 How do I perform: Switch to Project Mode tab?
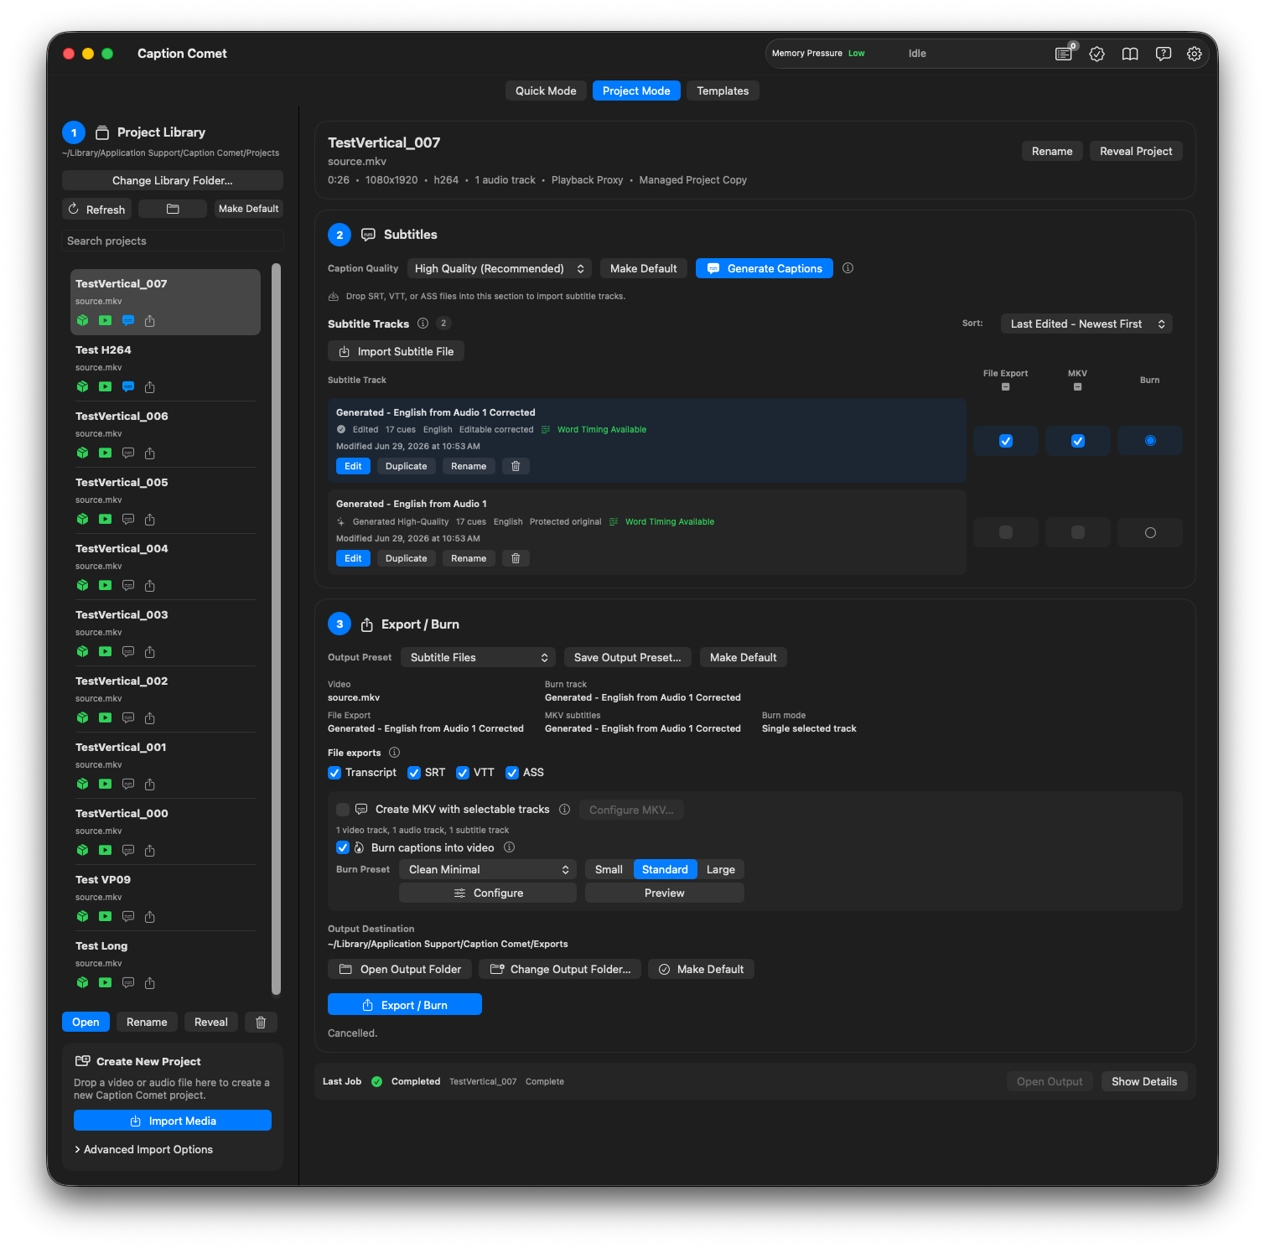click(636, 91)
